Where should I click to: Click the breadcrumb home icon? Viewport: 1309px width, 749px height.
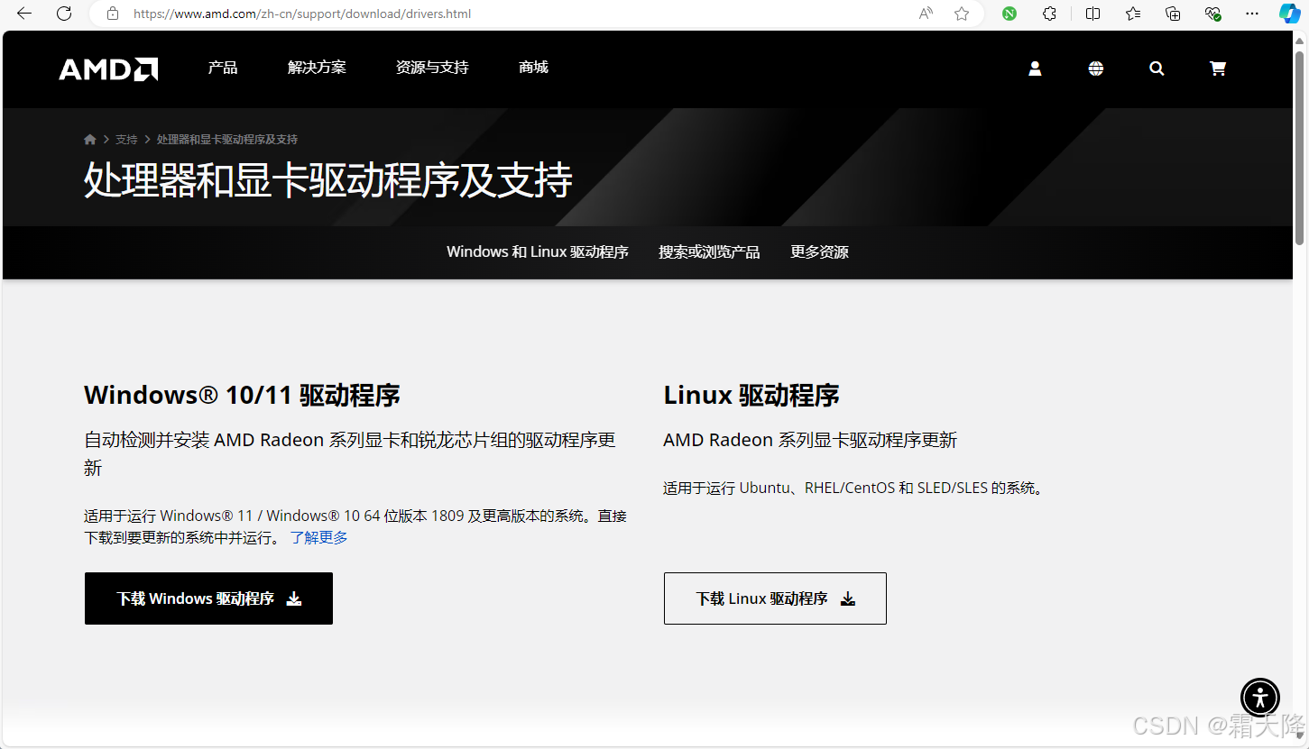(x=90, y=140)
